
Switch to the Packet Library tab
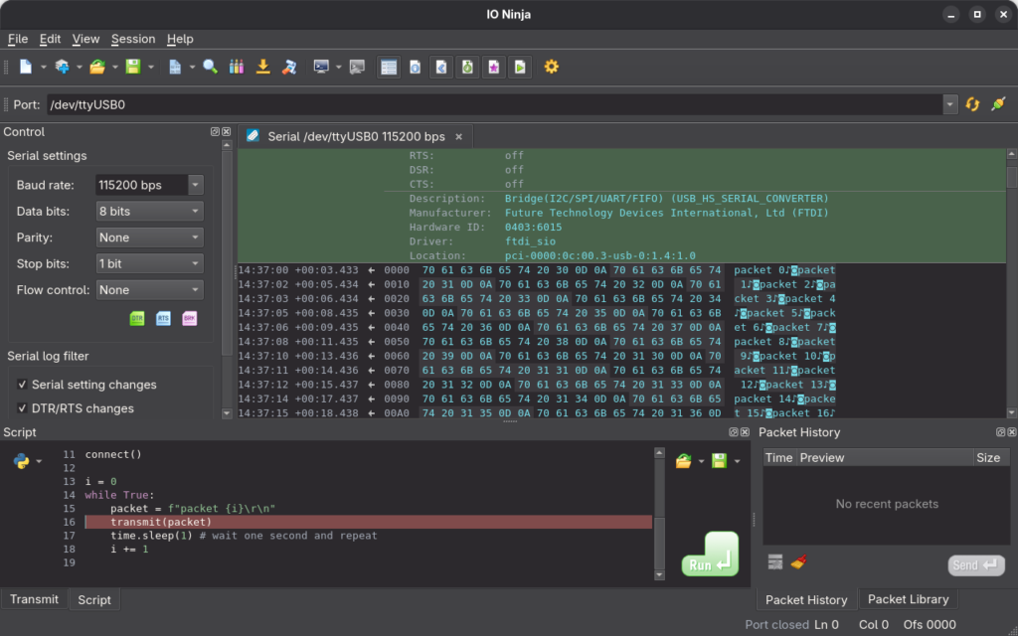tap(908, 599)
